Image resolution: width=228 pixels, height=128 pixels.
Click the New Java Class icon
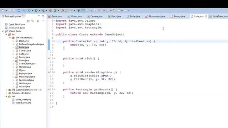pyautogui.click(x=55, y=10)
